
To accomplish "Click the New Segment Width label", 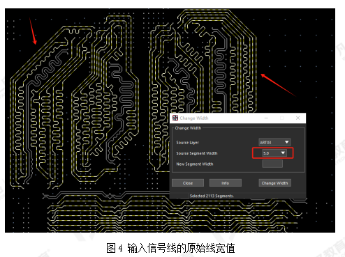I will [x=195, y=164].
